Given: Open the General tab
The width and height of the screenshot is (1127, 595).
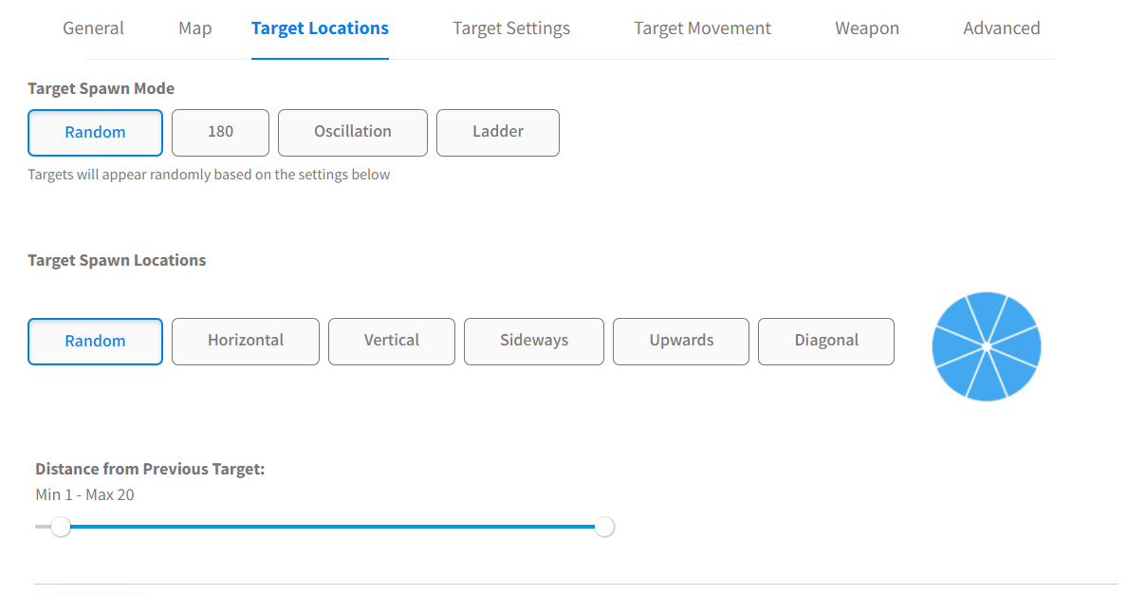Looking at the screenshot, I should coord(93,28).
